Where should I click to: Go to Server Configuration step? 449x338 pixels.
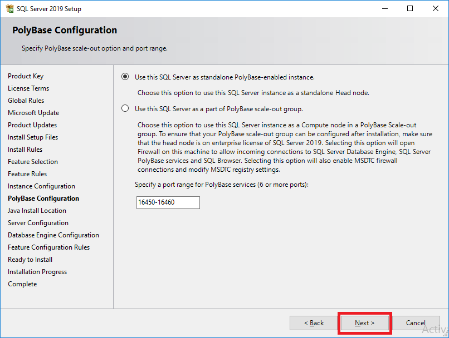38,222
